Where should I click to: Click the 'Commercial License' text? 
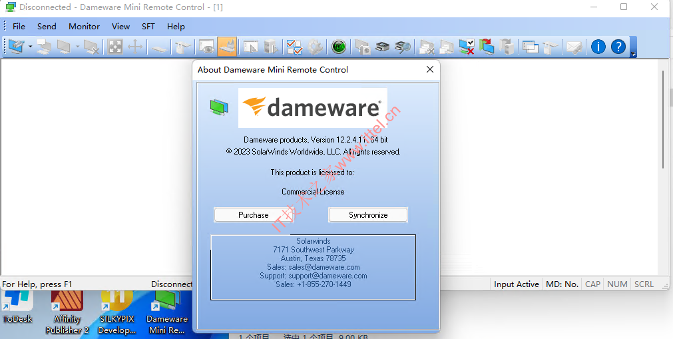point(313,192)
